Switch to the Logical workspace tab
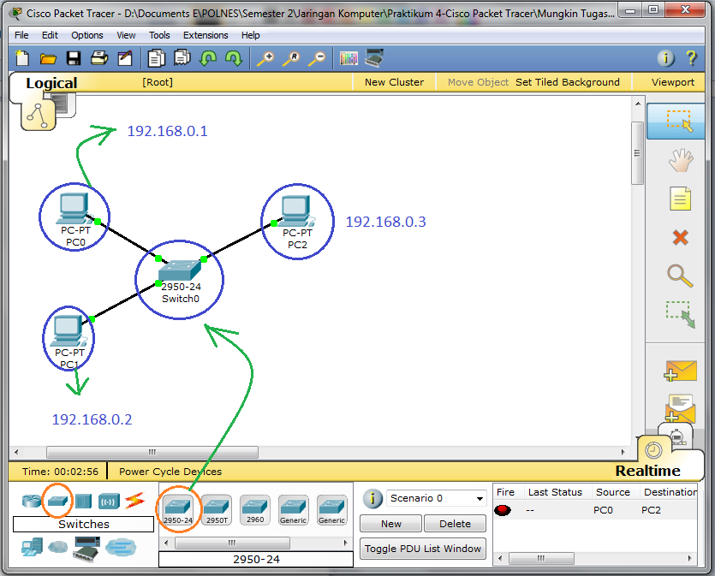 point(51,83)
